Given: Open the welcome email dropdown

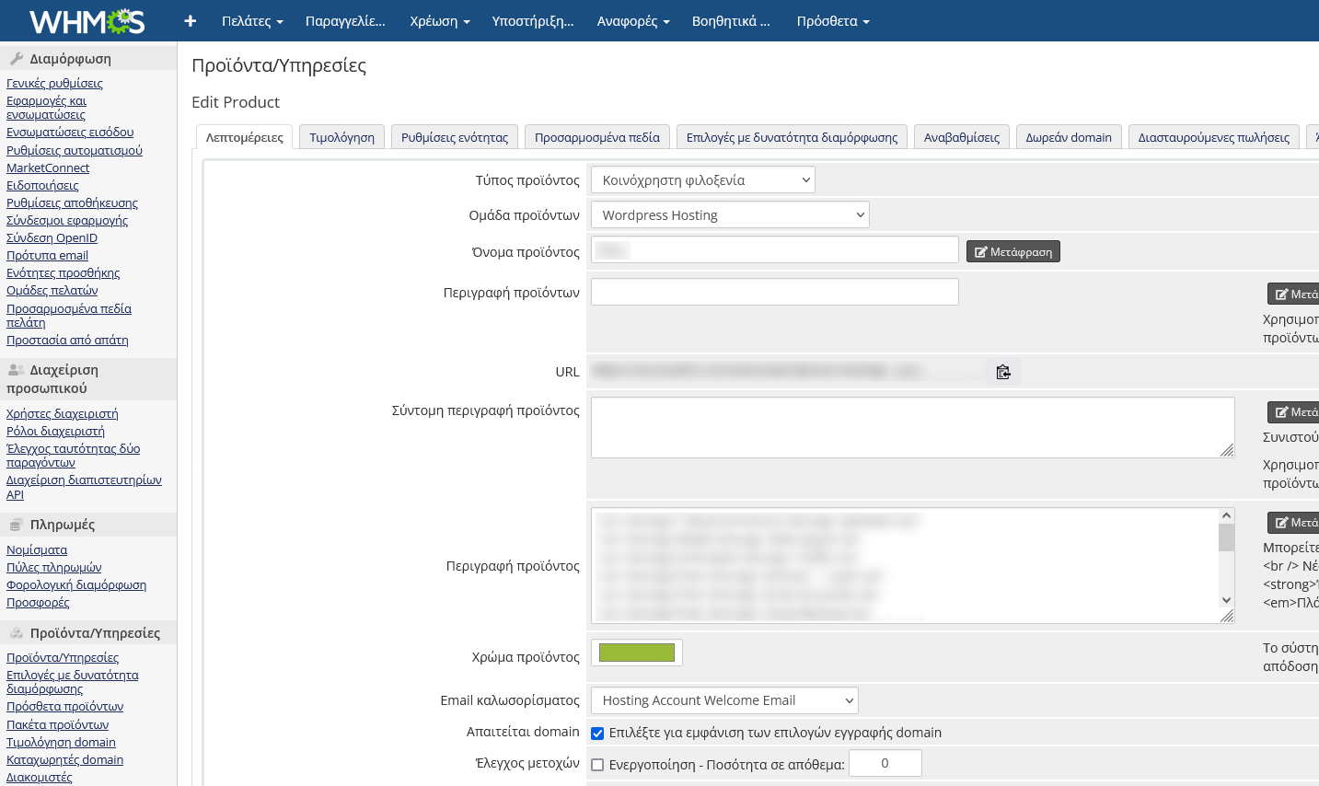Looking at the screenshot, I should pos(723,700).
